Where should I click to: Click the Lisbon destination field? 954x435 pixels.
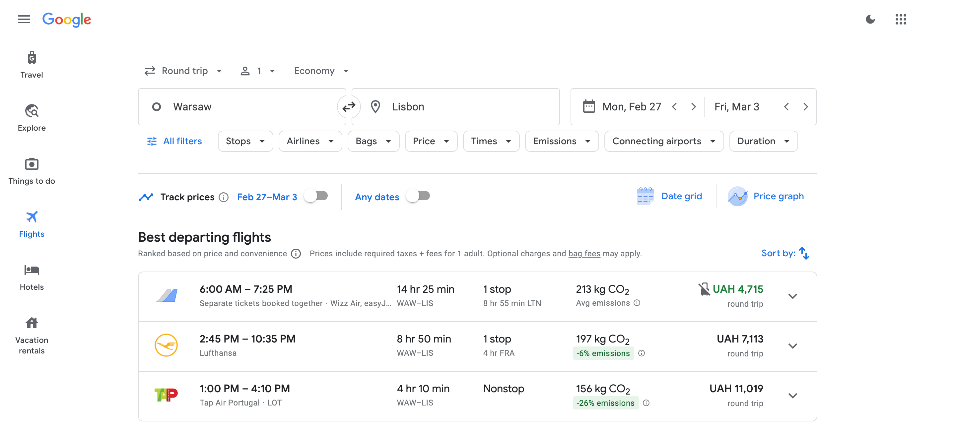point(455,107)
